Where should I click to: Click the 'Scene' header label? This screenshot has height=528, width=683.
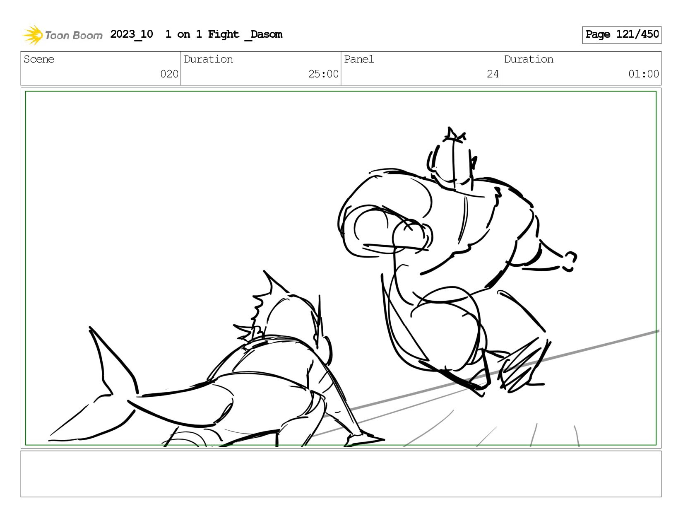click(39, 59)
